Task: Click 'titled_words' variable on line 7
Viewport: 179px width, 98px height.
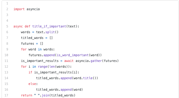Action: point(32,38)
